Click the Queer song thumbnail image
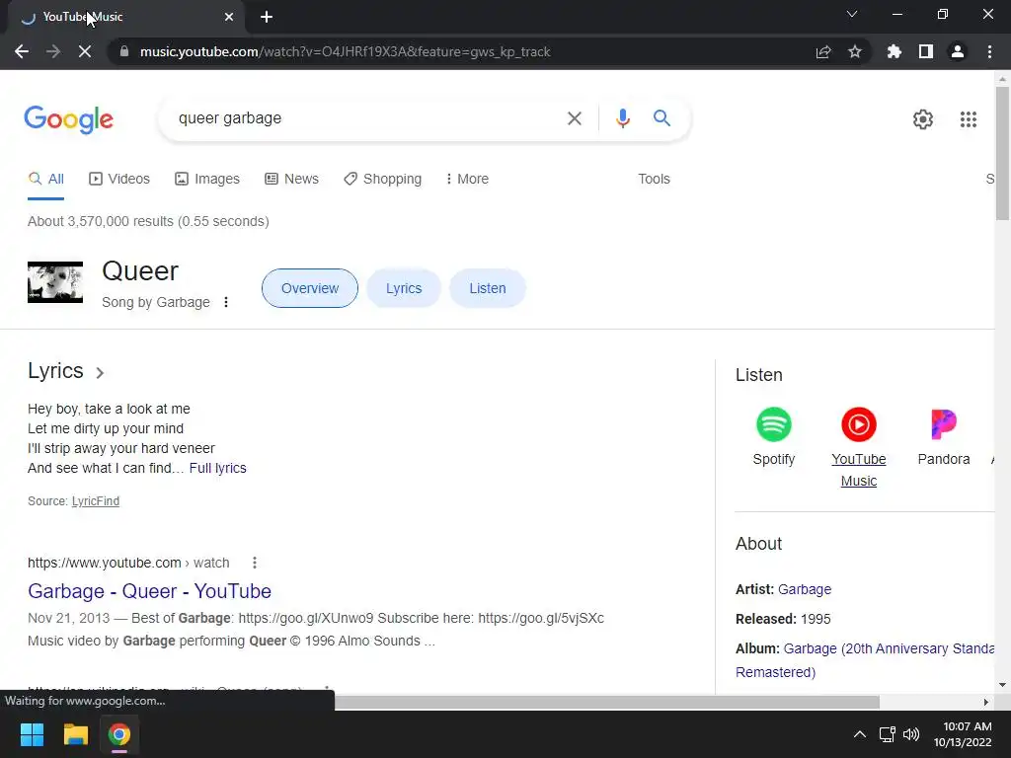Viewport: 1011px width, 758px height. click(55, 282)
